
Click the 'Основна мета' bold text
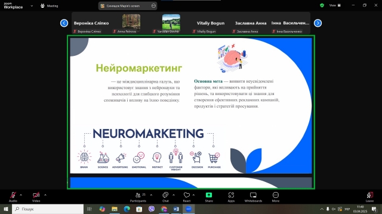point(208,81)
